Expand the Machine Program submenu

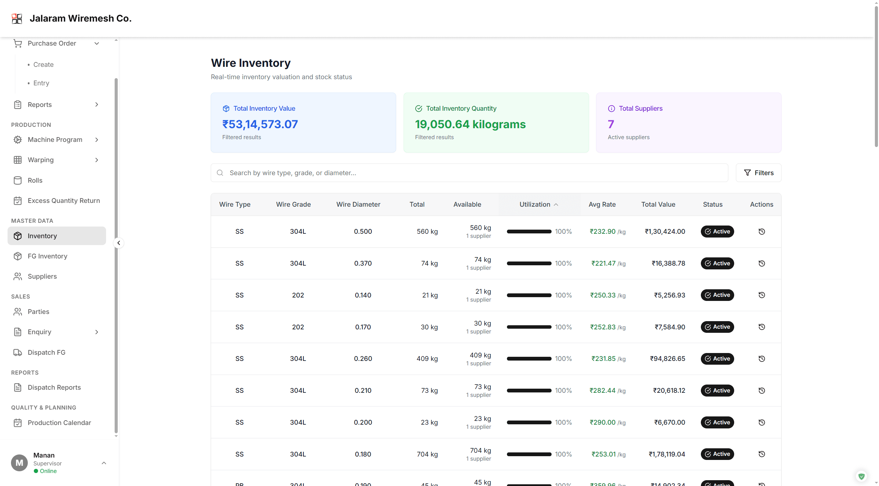(x=97, y=139)
